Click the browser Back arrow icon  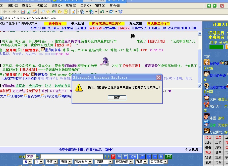click(x=5, y=12)
